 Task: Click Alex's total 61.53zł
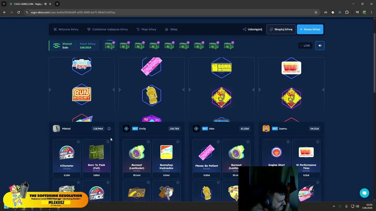245,129
